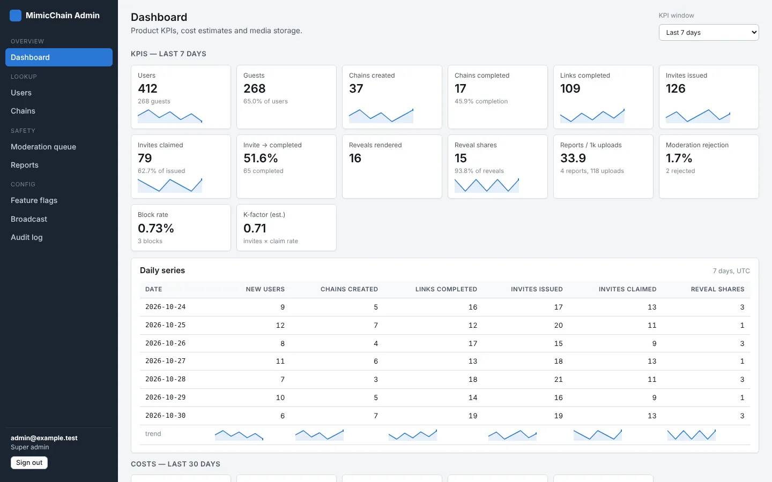This screenshot has width=772, height=482.
Task: Click the Links completed sparkline chart
Action: point(592,116)
